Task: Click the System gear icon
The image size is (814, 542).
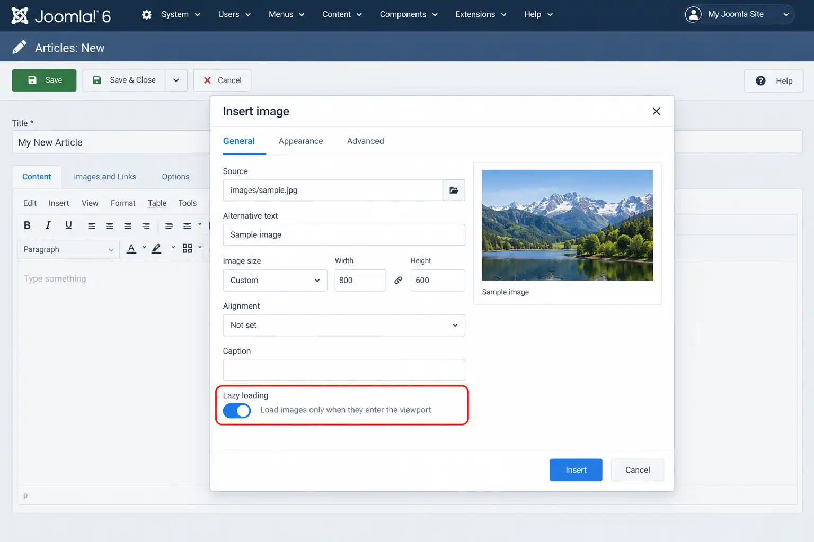Action: click(x=147, y=15)
